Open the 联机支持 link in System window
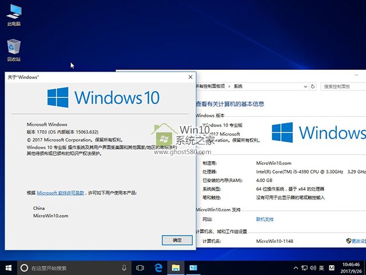 click(265, 219)
